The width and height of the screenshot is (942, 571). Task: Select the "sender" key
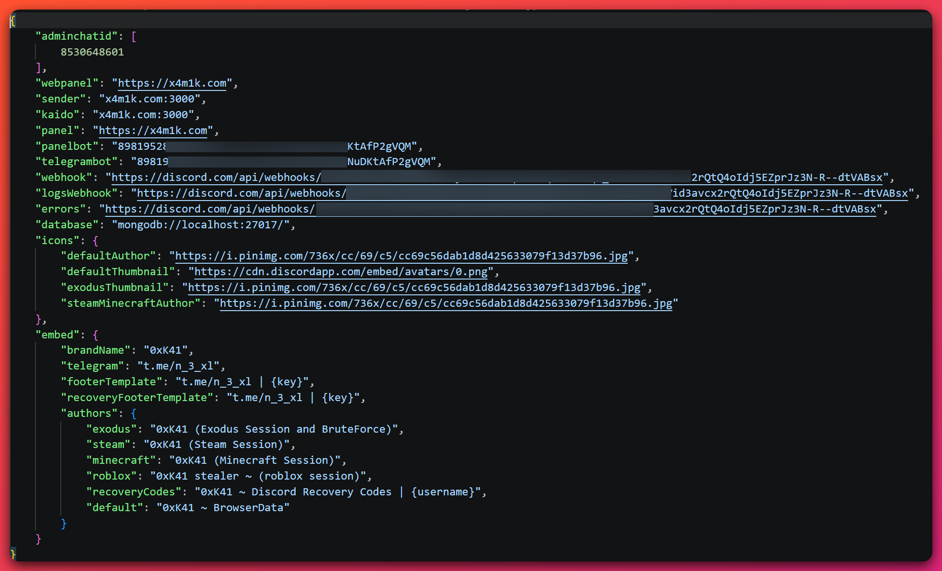(x=61, y=99)
